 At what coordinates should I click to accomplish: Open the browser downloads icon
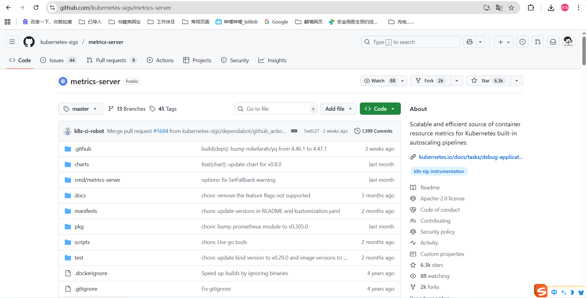coord(551,8)
